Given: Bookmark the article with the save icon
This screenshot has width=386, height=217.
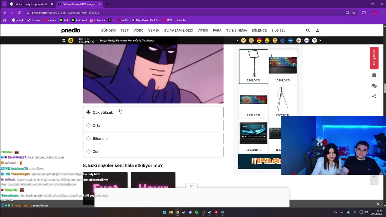Looking at the screenshot, I should click(374, 75).
